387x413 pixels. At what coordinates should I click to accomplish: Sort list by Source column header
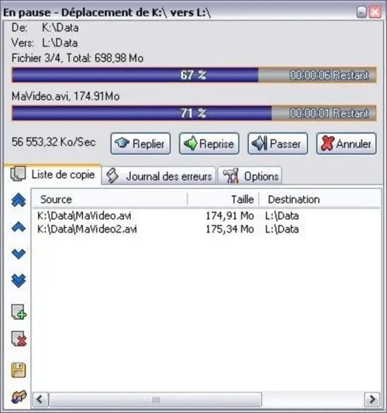point(109,199)
